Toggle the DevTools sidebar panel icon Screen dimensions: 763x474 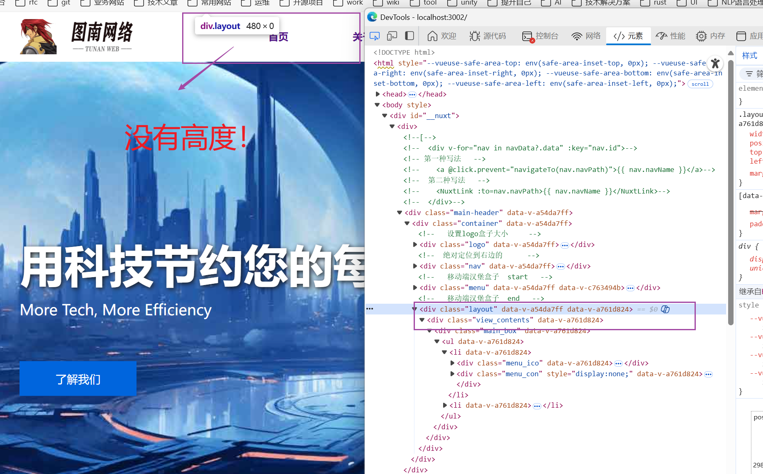[410, 36]
